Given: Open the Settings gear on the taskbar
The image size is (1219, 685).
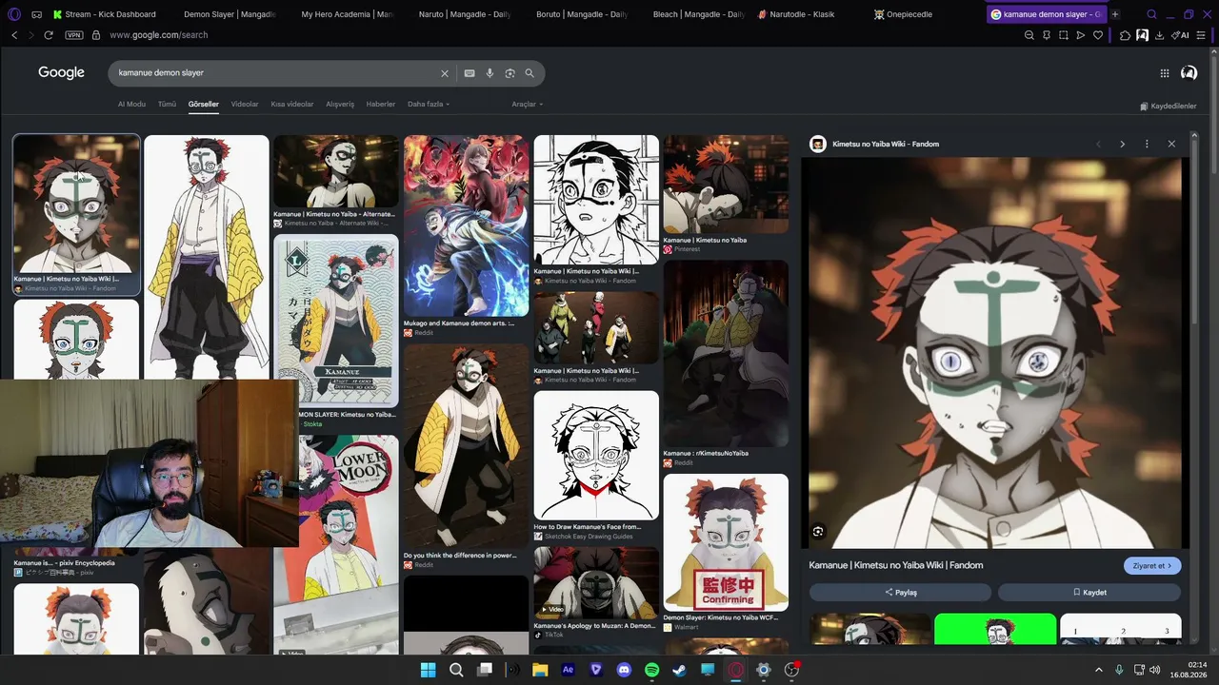Looking at the screenshot, I should point(763,670).
